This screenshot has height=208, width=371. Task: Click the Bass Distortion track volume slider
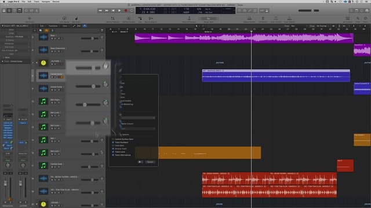tap(90, 51)
